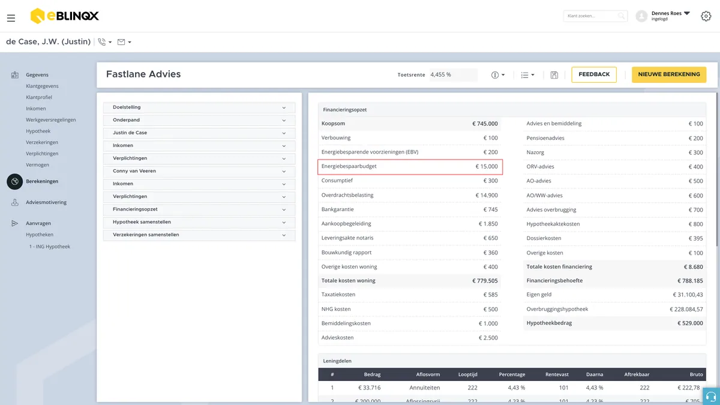Click the magnifier icon in customer search
The height and width of the screenshot is (405, 720).
click(x=622, y=16)
